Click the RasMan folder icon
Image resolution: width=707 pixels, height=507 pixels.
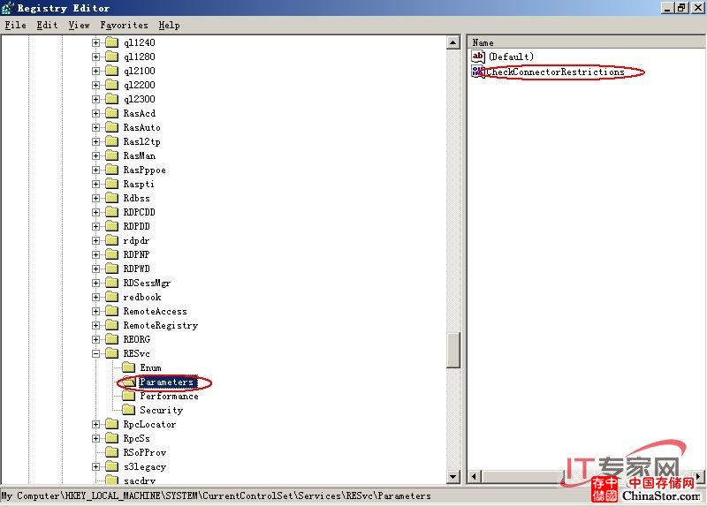point(111,155)
